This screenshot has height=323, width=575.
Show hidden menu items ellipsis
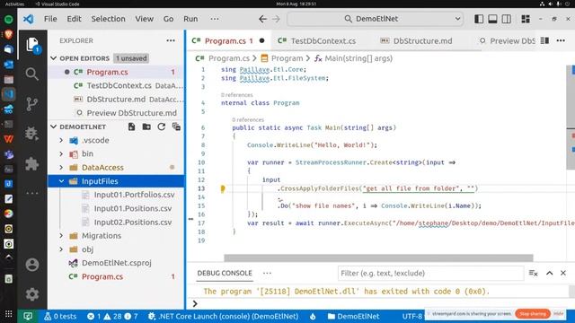coord(215,19)
